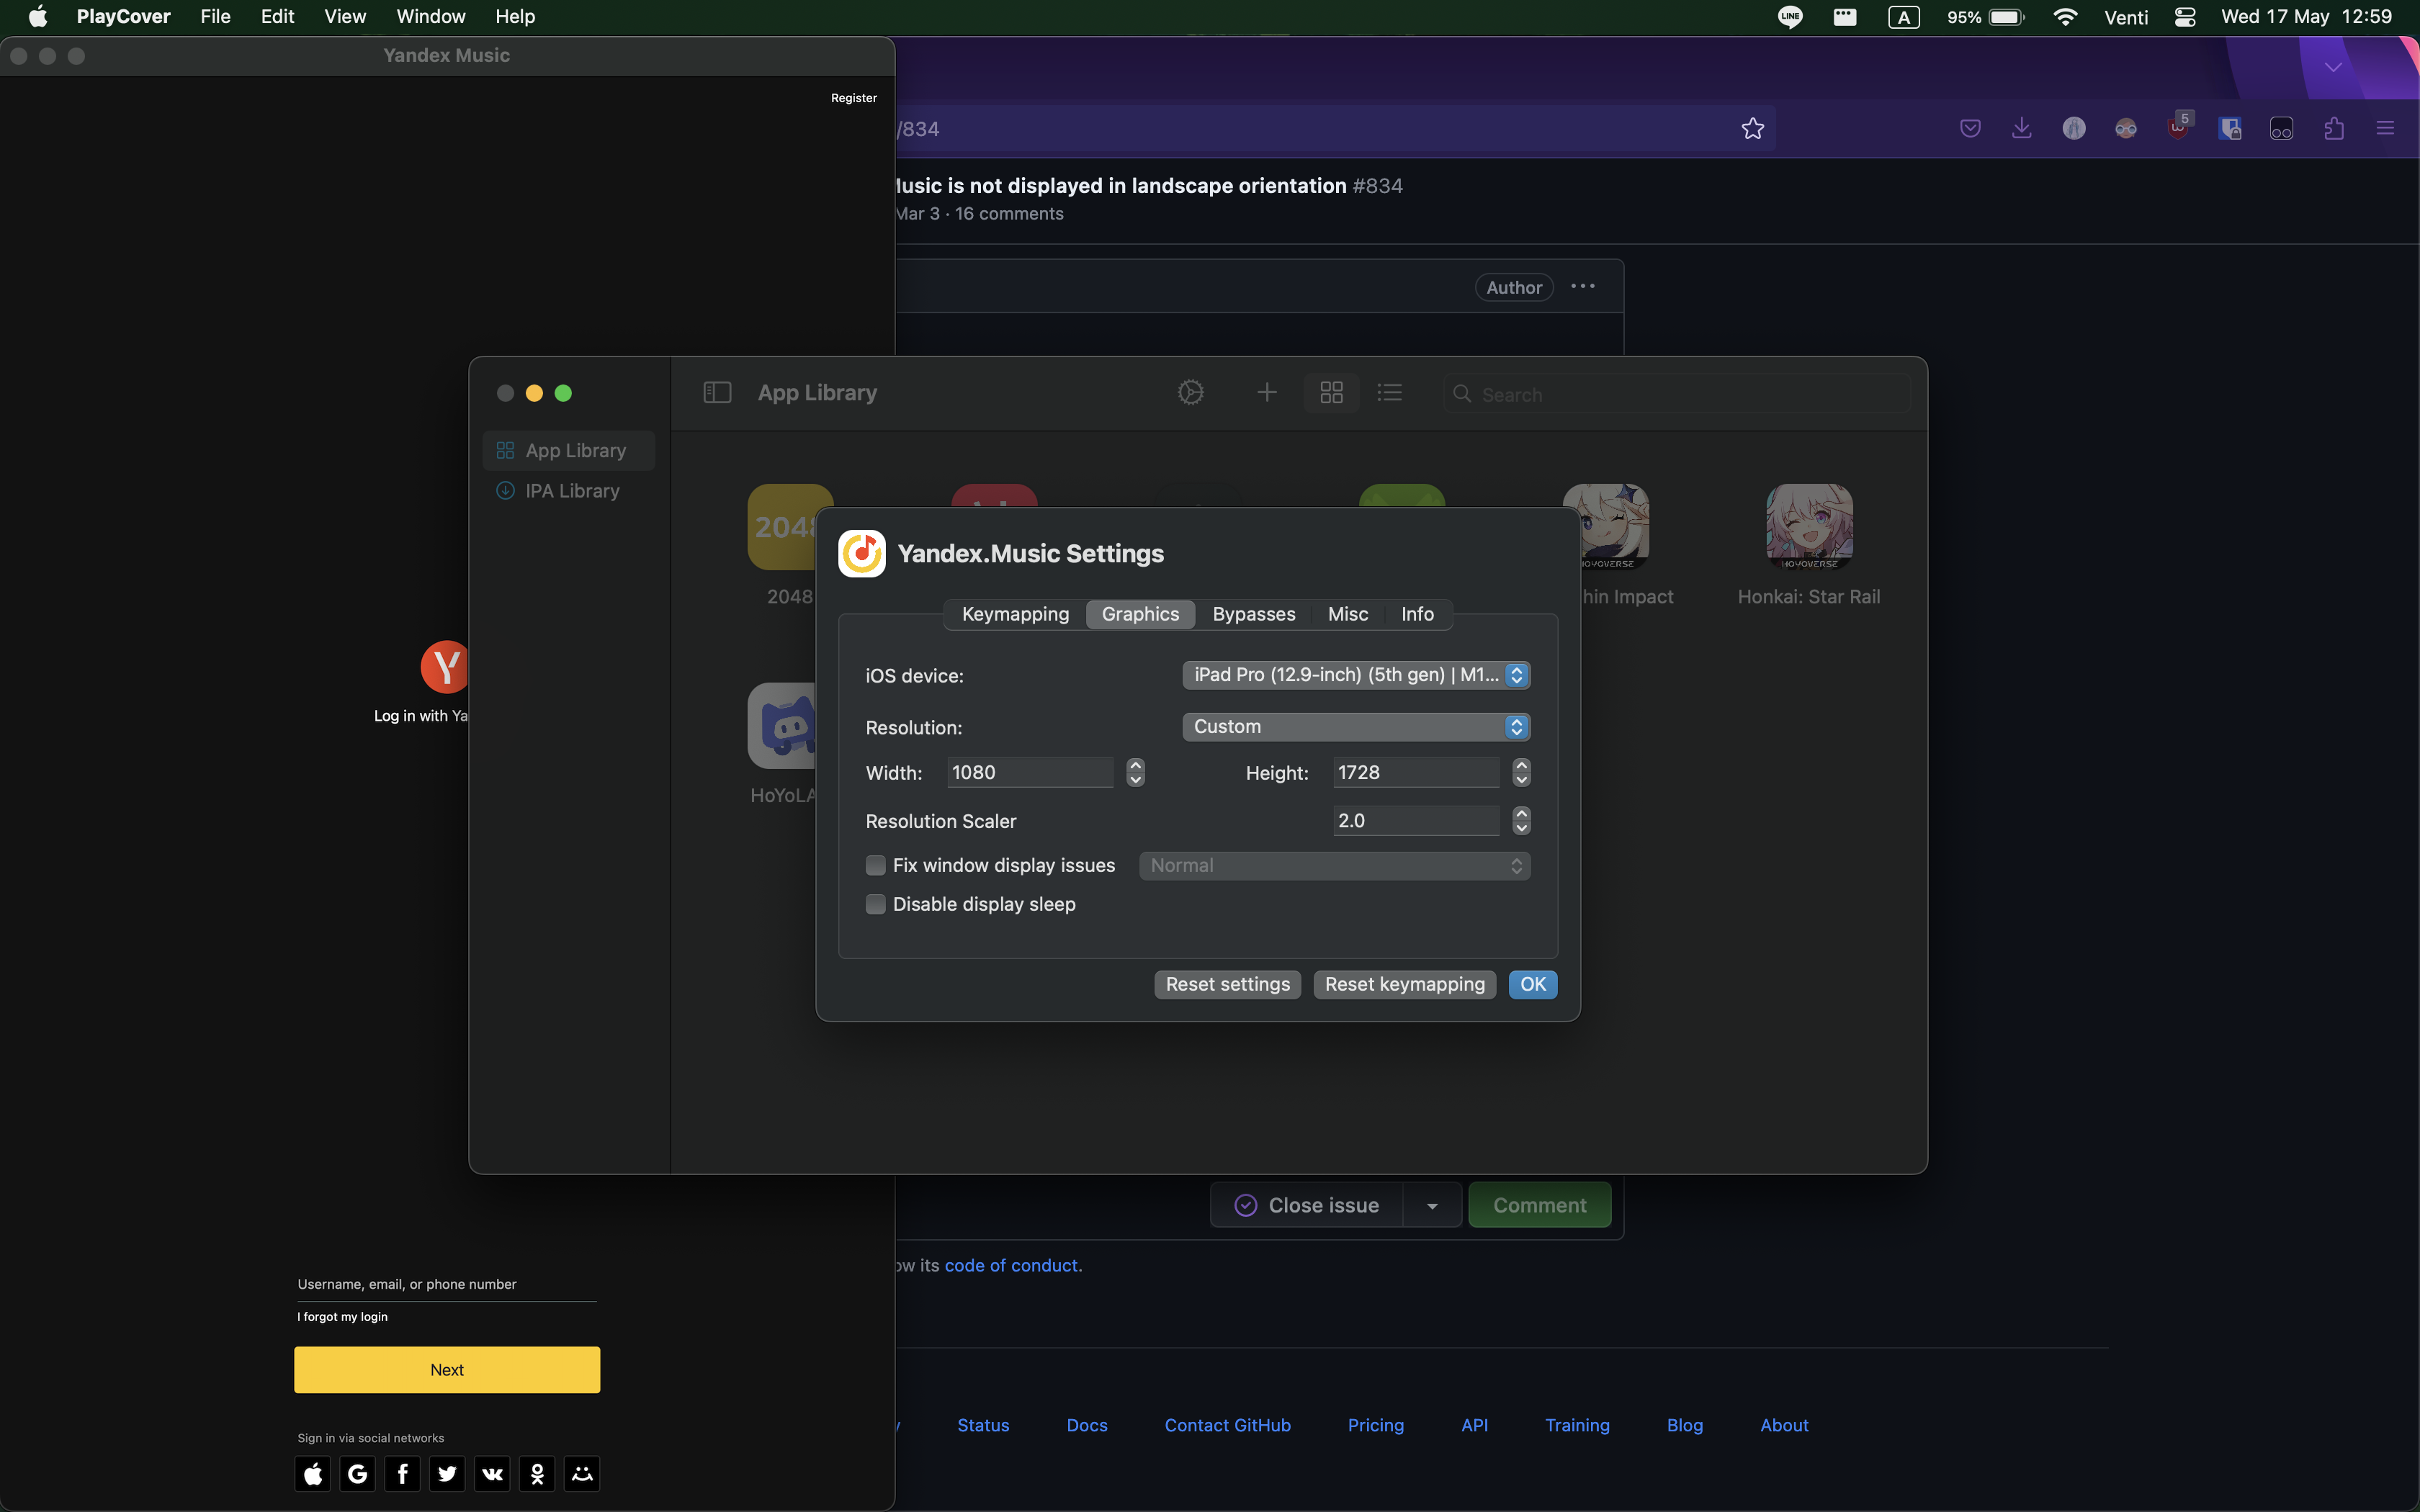The height and width of the screenshot is (1512, 2420).
Task: Switch to grid view layout icon
Action: point(1331,393)
